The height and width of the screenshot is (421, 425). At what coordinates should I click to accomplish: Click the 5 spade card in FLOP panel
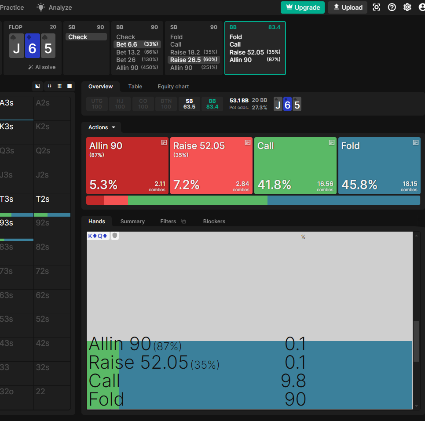pyautogui.click(x=48, y=46)
